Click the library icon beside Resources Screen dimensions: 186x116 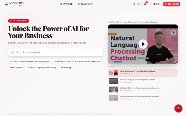pos(79,4)
